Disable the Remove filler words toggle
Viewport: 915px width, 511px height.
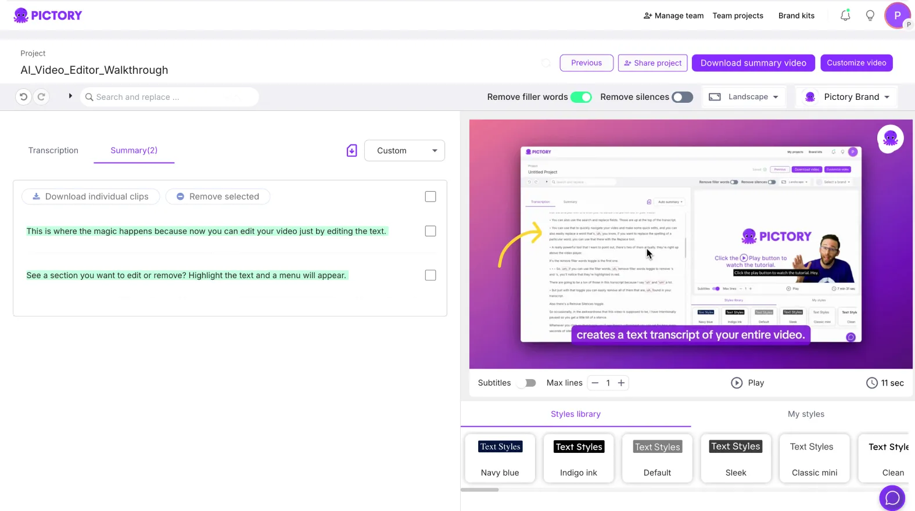pos(580,97)
